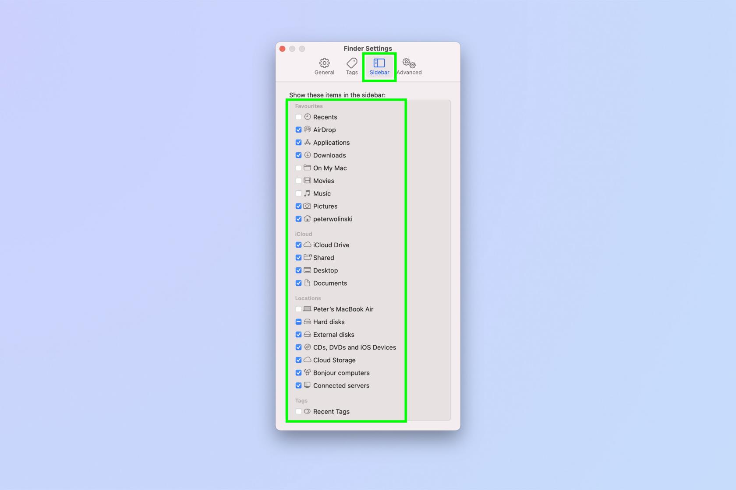Viewport: 736px width, 490px height.
Task: Click the Peter's MacBook Air laptop icon
Action: click(308, 309)
